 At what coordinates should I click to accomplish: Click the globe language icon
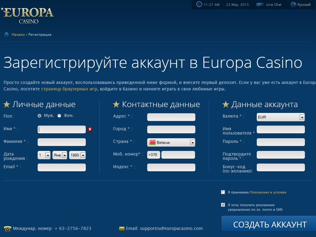[293, 5]
